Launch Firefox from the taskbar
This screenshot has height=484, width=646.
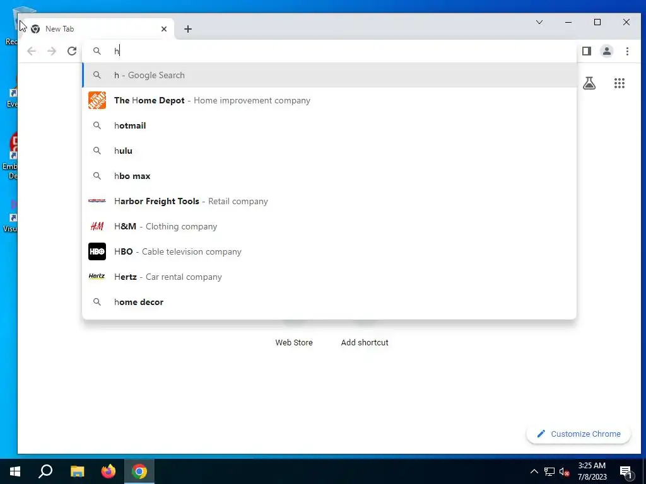pyautogui.click(x=109, y=471)
